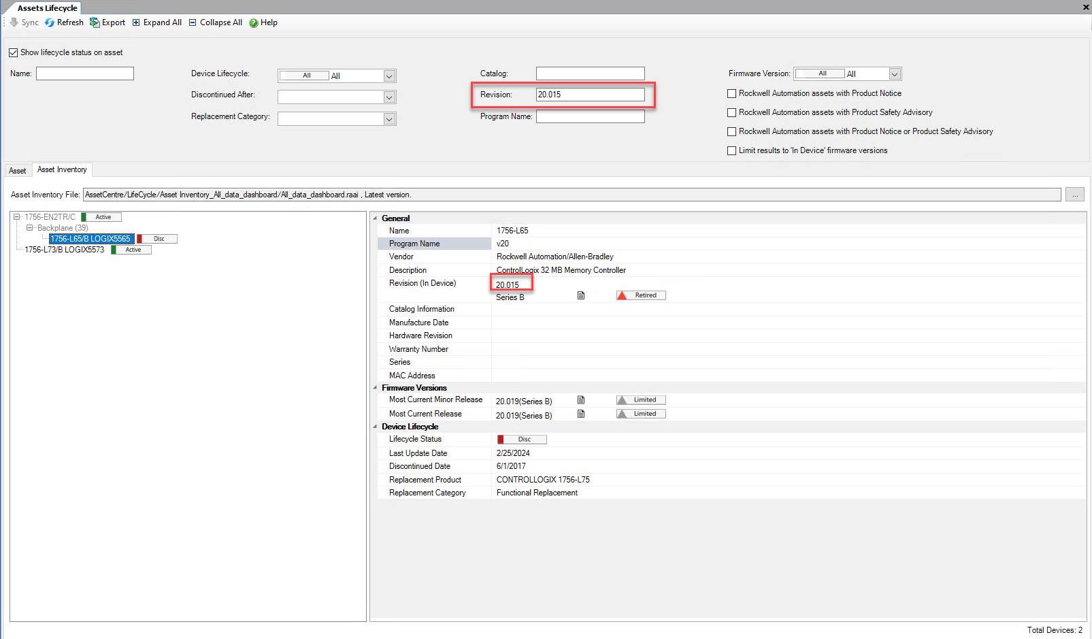
Task: Open release notes icon for Revision (In Device)
Action: (581, 295)
